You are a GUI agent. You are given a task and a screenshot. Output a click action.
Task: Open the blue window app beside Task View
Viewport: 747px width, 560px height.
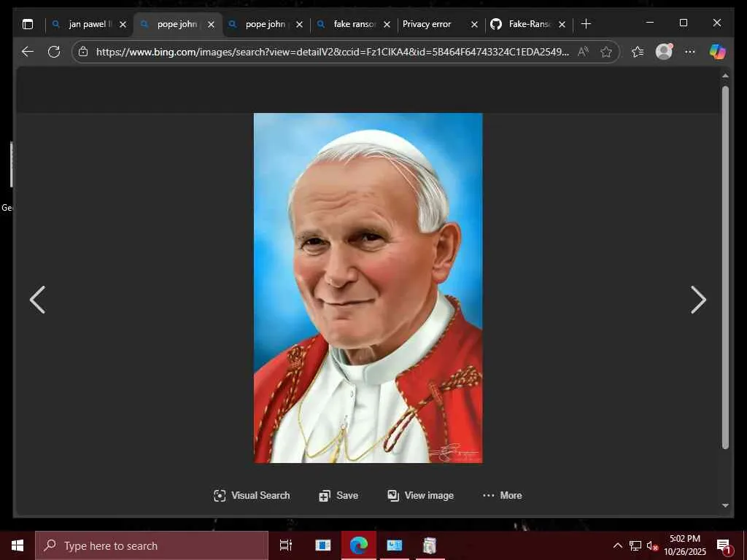pyautogui.click(x=322, y=545)
